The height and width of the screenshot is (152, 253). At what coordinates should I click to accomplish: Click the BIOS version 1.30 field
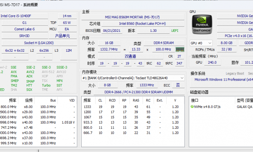tap(153, 31)
